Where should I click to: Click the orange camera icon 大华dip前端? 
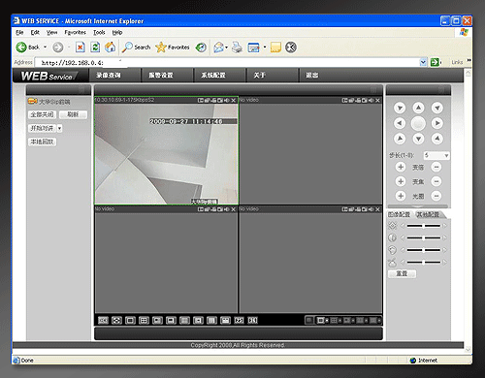[x=32, y=102]
